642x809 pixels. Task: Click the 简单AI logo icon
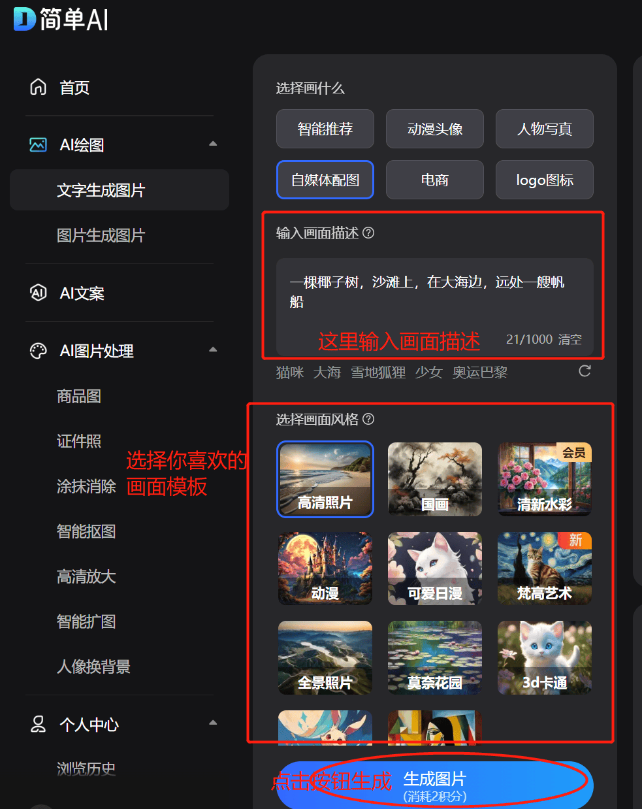pyautogui.click(x=24, y=19)
